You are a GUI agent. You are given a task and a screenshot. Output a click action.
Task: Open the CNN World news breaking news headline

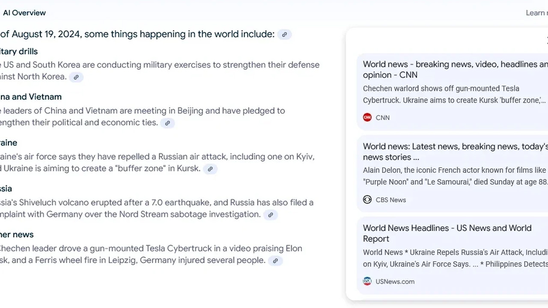tap(455, 69)
